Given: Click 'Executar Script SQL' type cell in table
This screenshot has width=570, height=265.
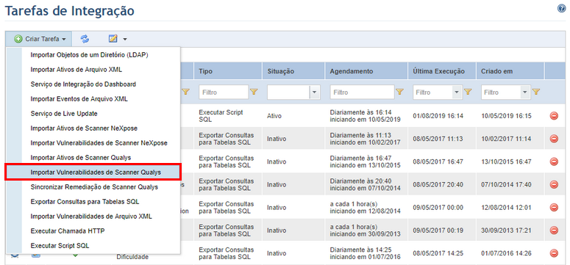Looking at the screenshot, I should coord(221,116).
